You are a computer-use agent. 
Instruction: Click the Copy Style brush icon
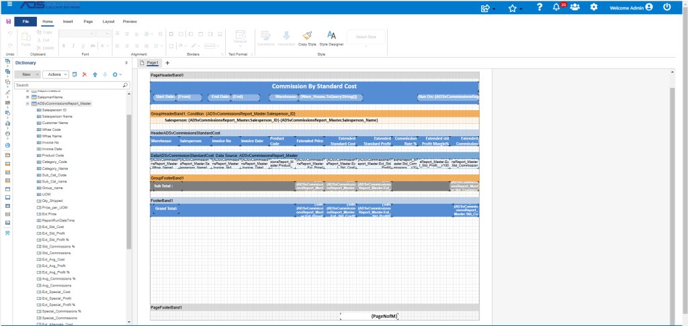click(x=307, y=36)
